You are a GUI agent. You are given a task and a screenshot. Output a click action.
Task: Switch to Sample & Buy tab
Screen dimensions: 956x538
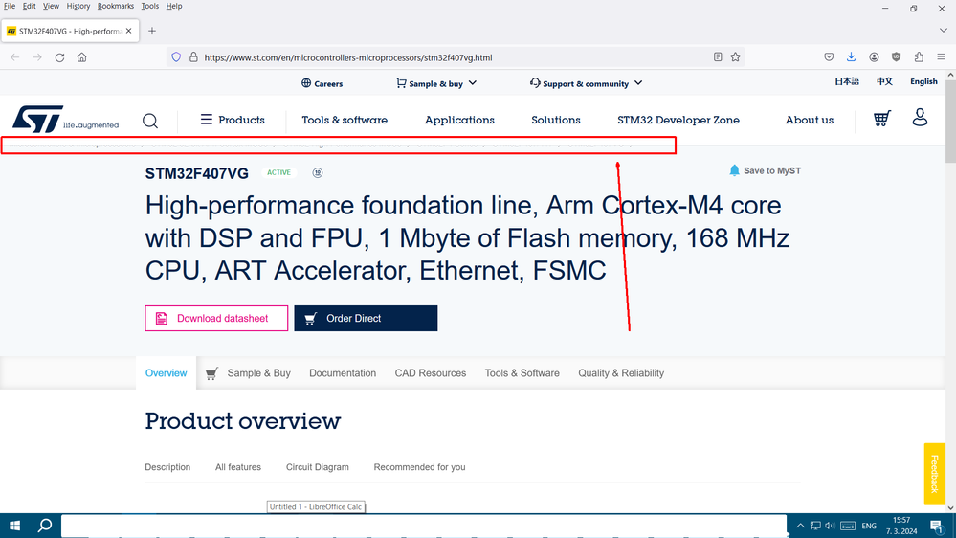point(248,372)
